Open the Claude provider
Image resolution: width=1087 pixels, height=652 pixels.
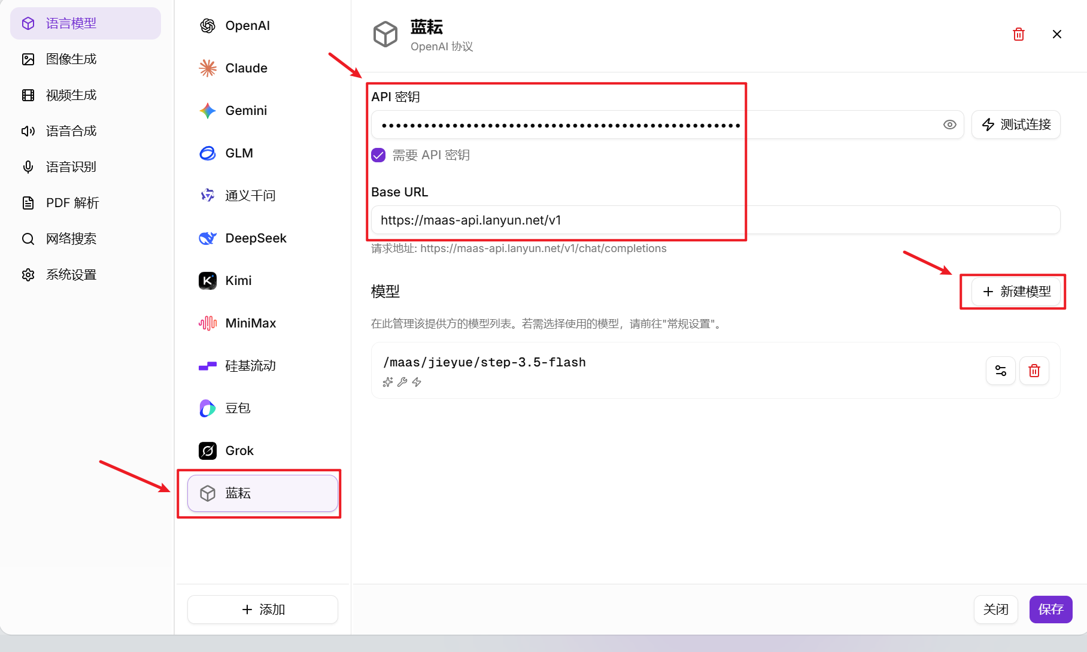[x=245, y=68]
